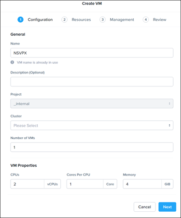Open the Project dropdown showing _internal

(92, 103)
